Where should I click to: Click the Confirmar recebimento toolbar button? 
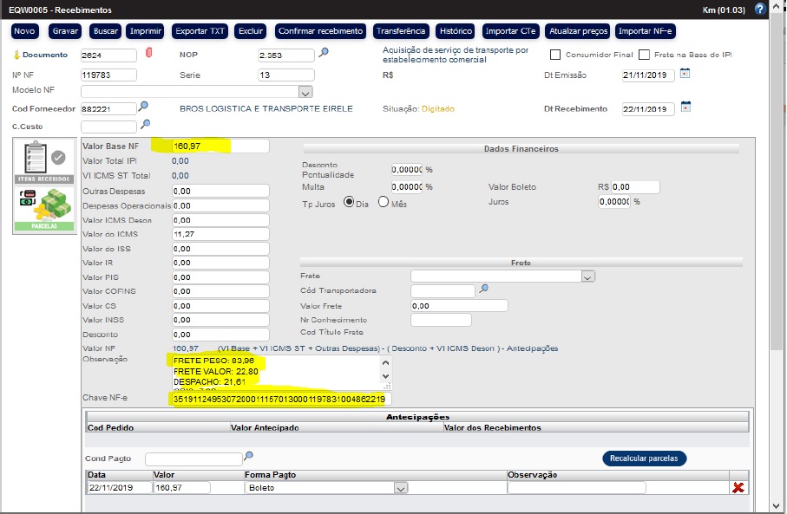click(320, 31)
